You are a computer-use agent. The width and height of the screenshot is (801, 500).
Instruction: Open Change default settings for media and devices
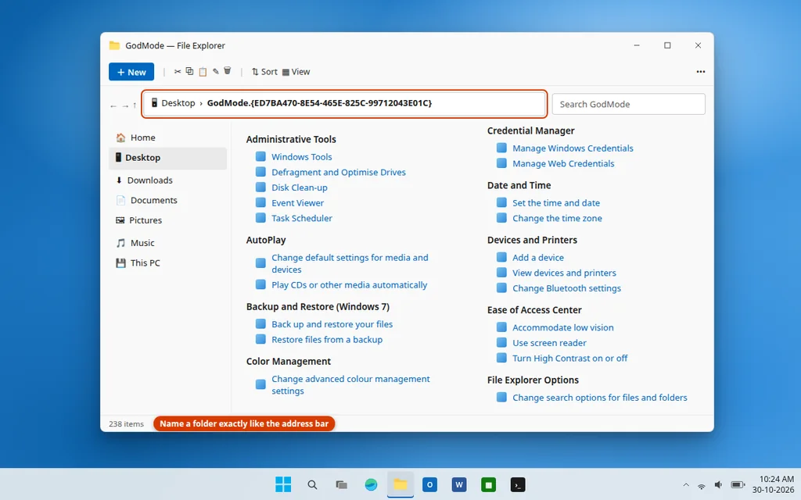[x=350, y=263]
